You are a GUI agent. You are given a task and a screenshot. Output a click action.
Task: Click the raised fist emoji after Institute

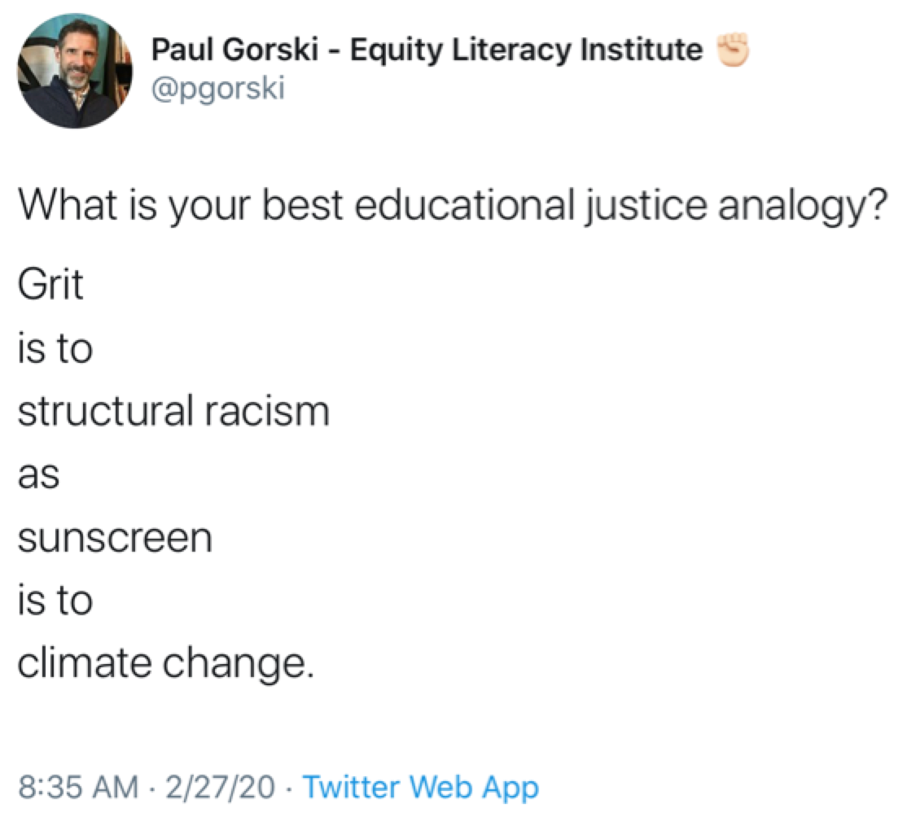tap(732, 50)
